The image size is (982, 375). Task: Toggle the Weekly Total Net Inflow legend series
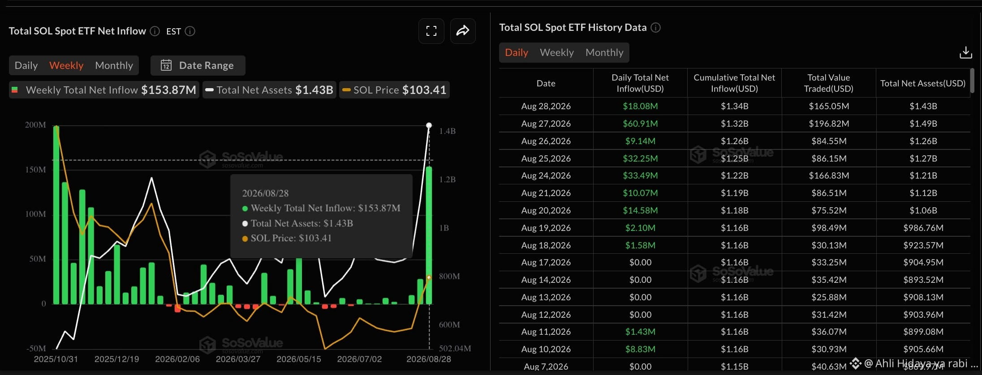click(x=104, y=90)
